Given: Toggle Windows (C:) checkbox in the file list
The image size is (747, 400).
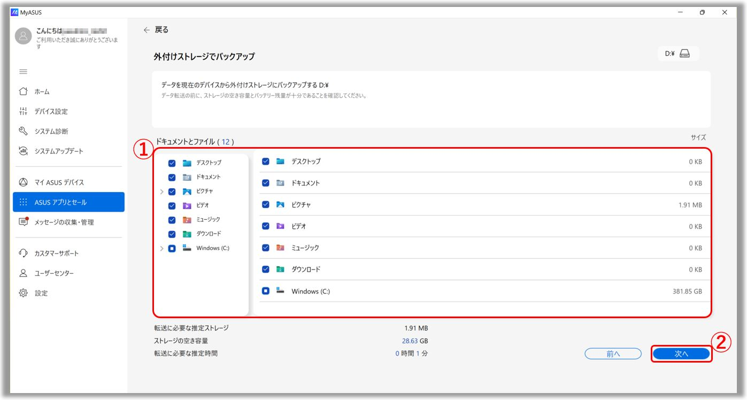Looking at the screenshot, I should [x=266, y=291].
